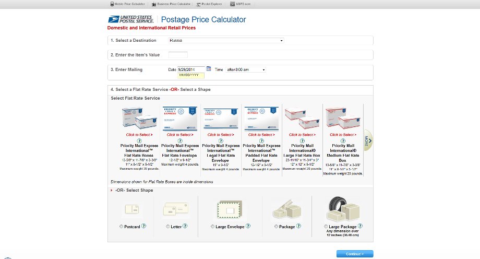
Task: Select Priority Mail Express International Flat Rate Boxes image
Action: tap(139, 117)
